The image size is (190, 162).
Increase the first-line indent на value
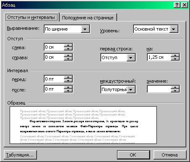click(x=175, y=55)
